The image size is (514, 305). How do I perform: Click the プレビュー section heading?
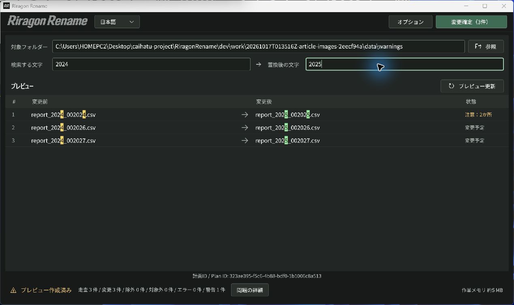pos(22,86)
